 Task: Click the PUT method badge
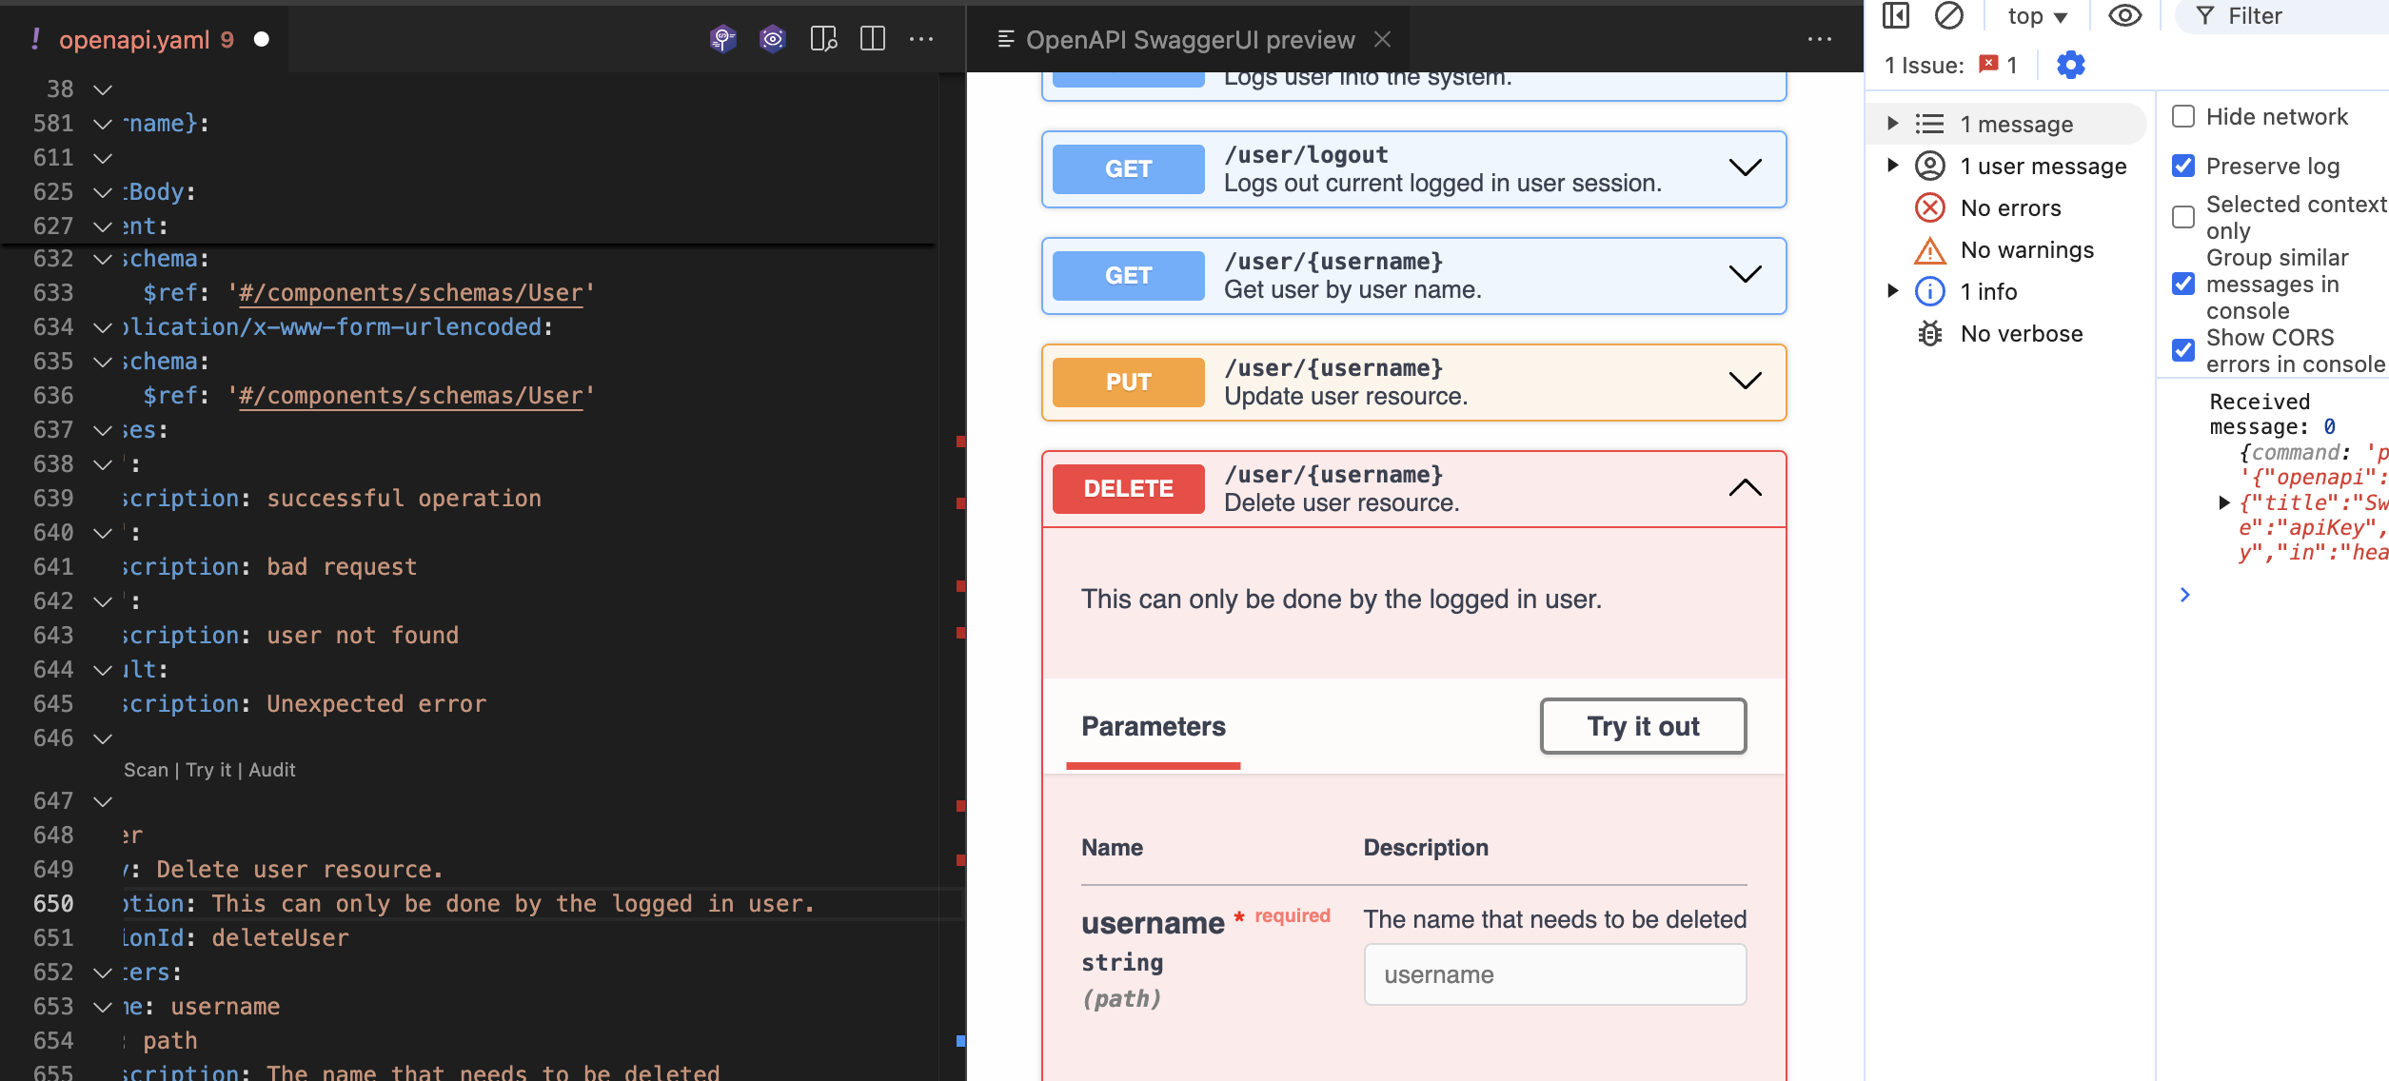[x=1129, y=383]
